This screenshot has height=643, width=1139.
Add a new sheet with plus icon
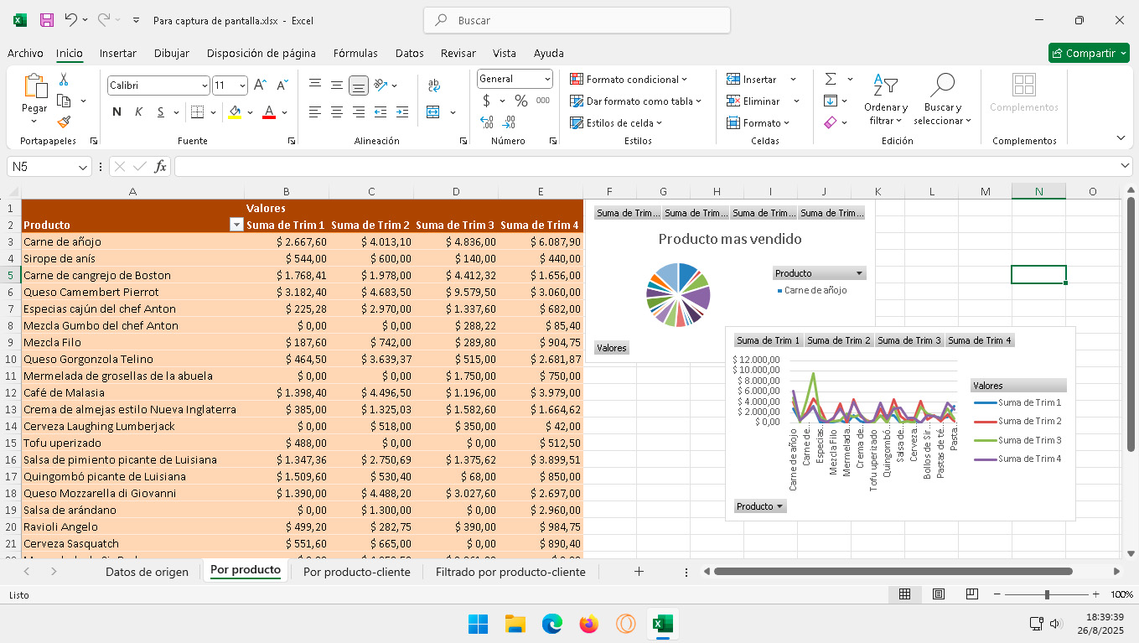click(639, 572)
